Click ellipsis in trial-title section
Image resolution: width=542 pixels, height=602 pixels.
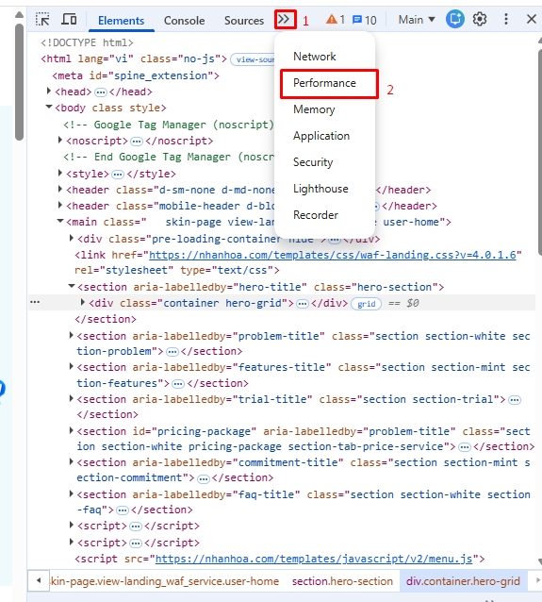(515, 400)
